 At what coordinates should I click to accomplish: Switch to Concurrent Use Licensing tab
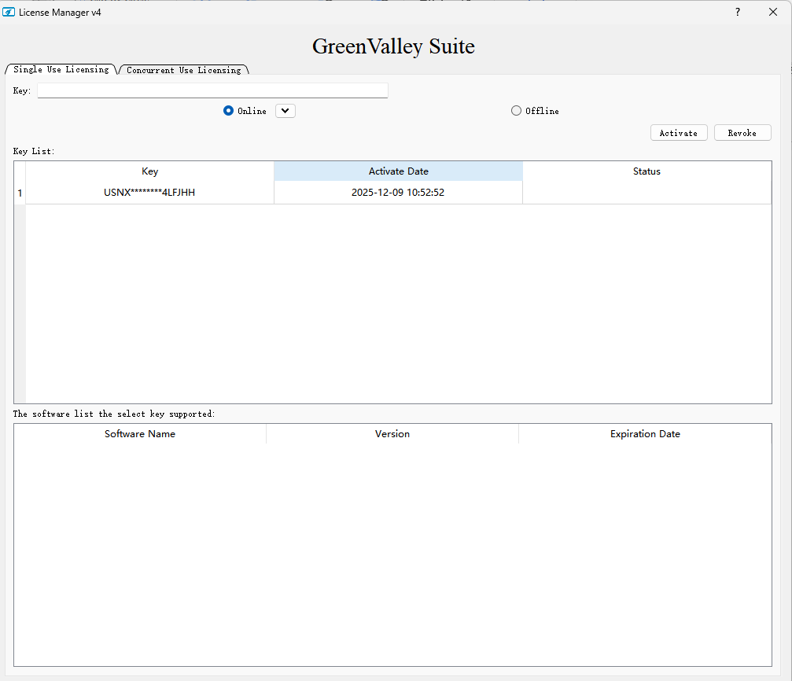point(184,70)
